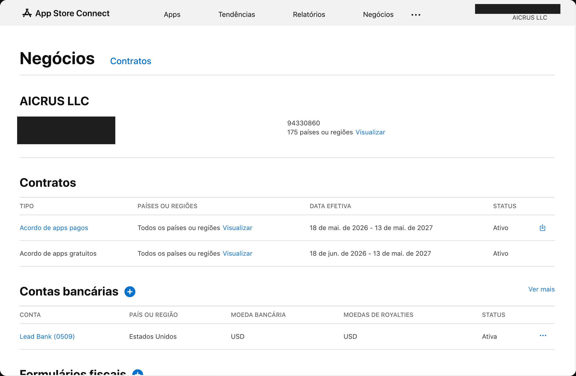576x376 pixels.
Task: Open the navigation overflow ellipsis menu
Action: [x=416, y=15]
